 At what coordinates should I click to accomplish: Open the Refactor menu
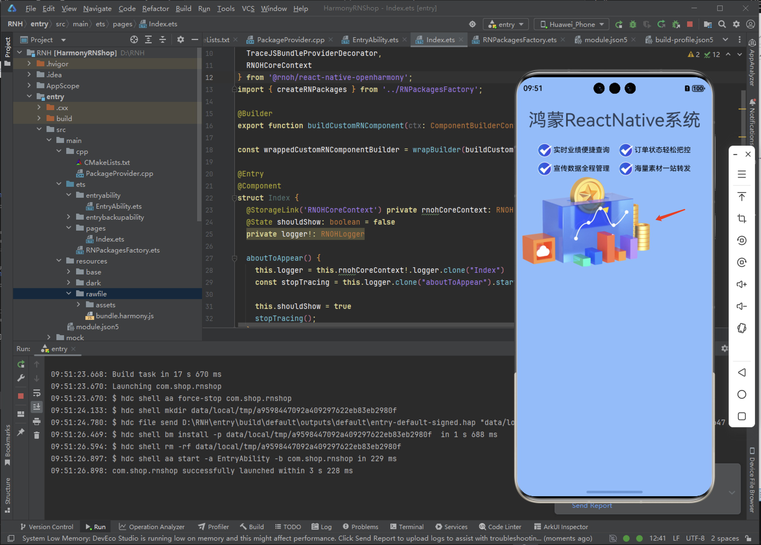(x=155, y=8)
